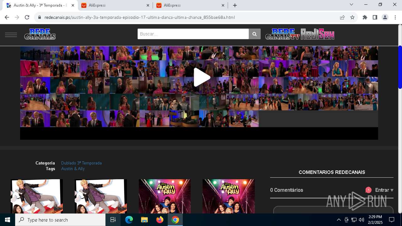Click the COMENTARIOS REDECANAIS heading

tap(332, 172)
